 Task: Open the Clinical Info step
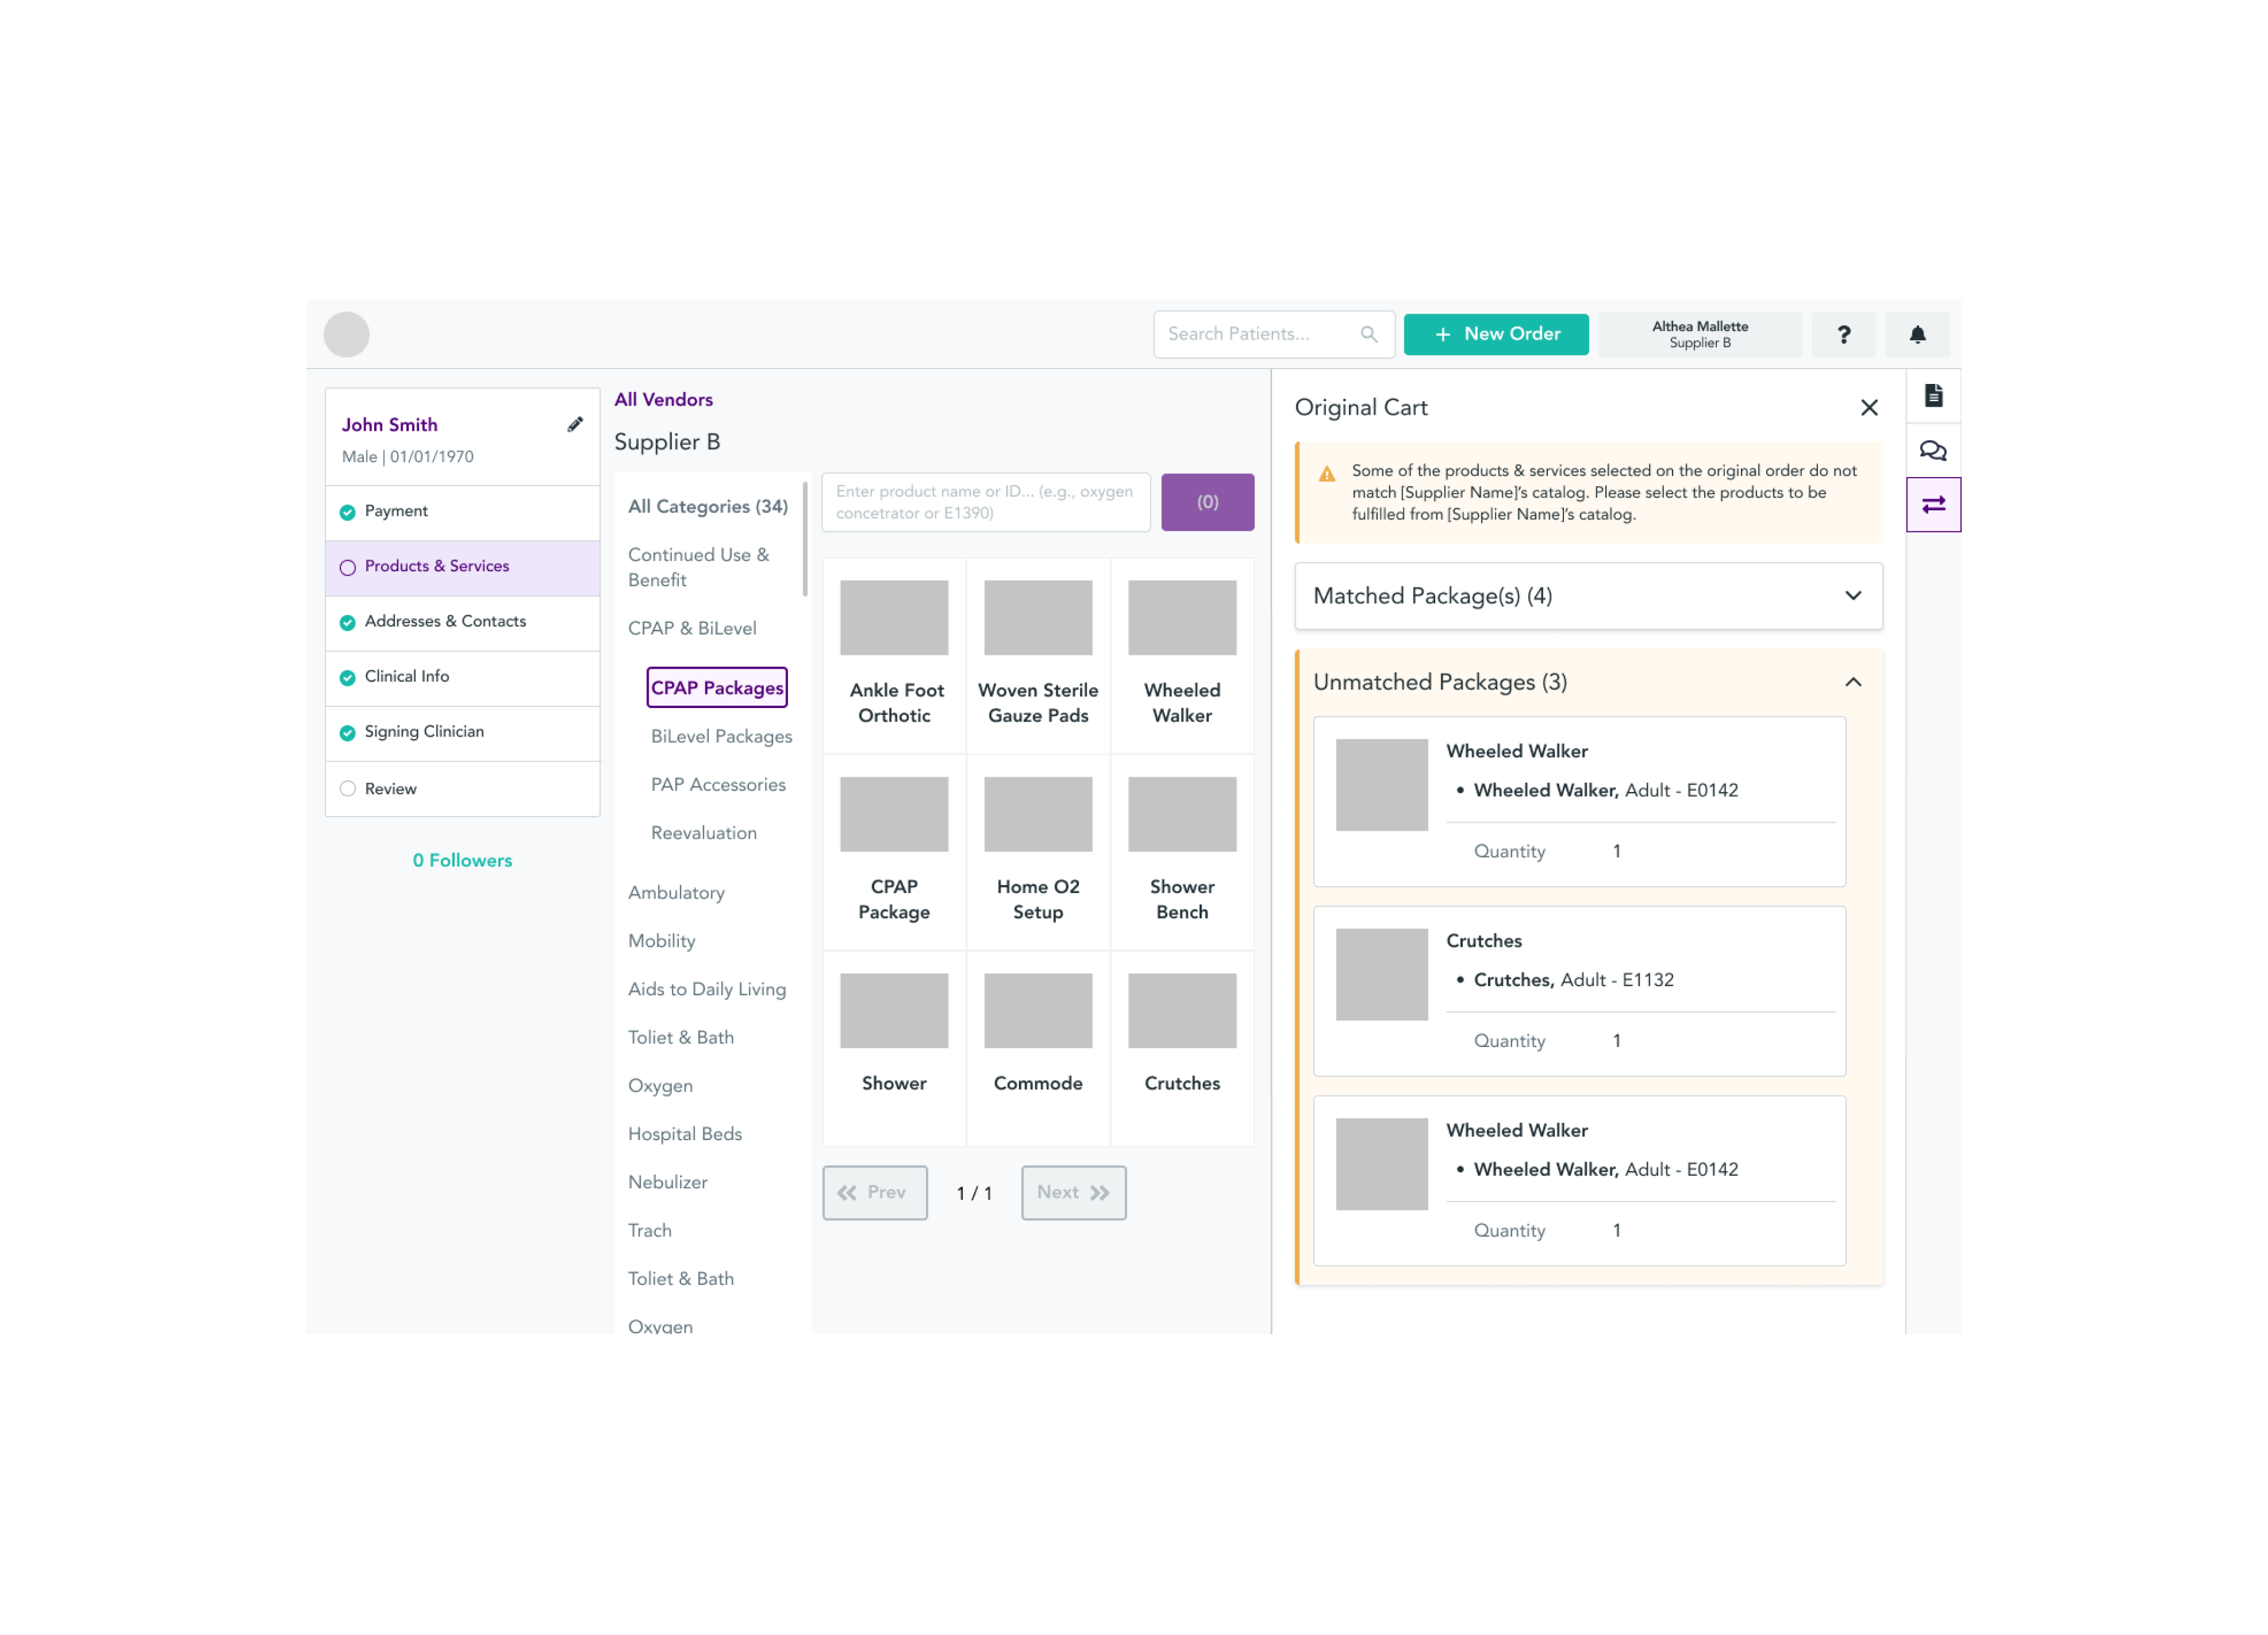463,678
